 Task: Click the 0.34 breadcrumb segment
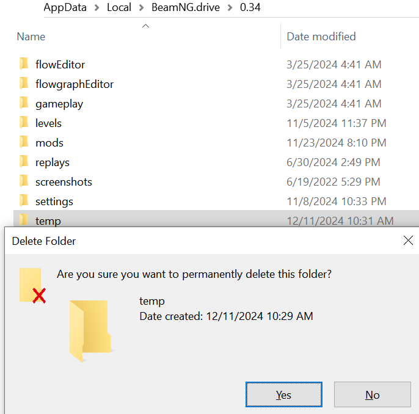[250, 7]
